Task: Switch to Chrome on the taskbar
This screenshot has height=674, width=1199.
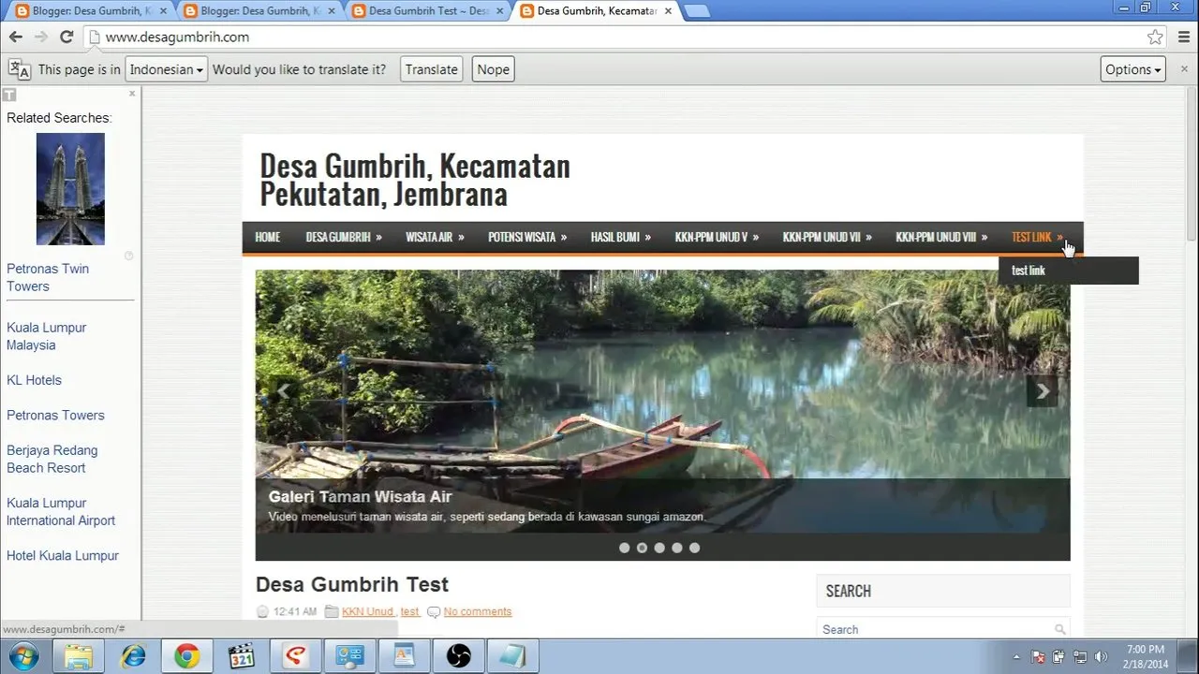Action: coord(187,656)
